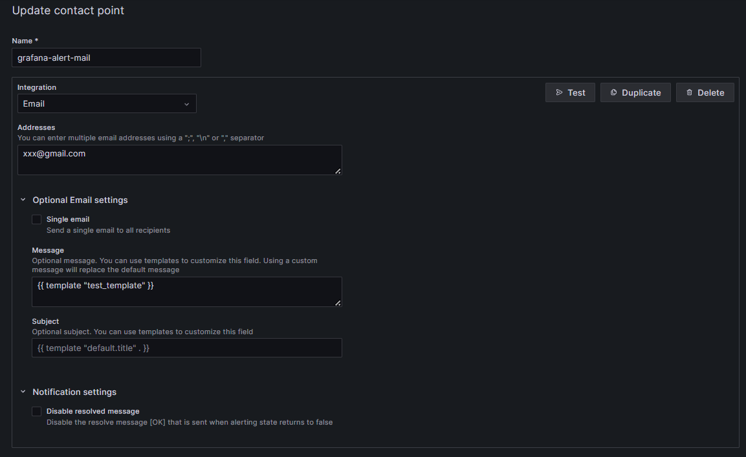746x457 pixels.
Task: Click the paper-plane icon on Test button
Action: [x=559, y=92]
